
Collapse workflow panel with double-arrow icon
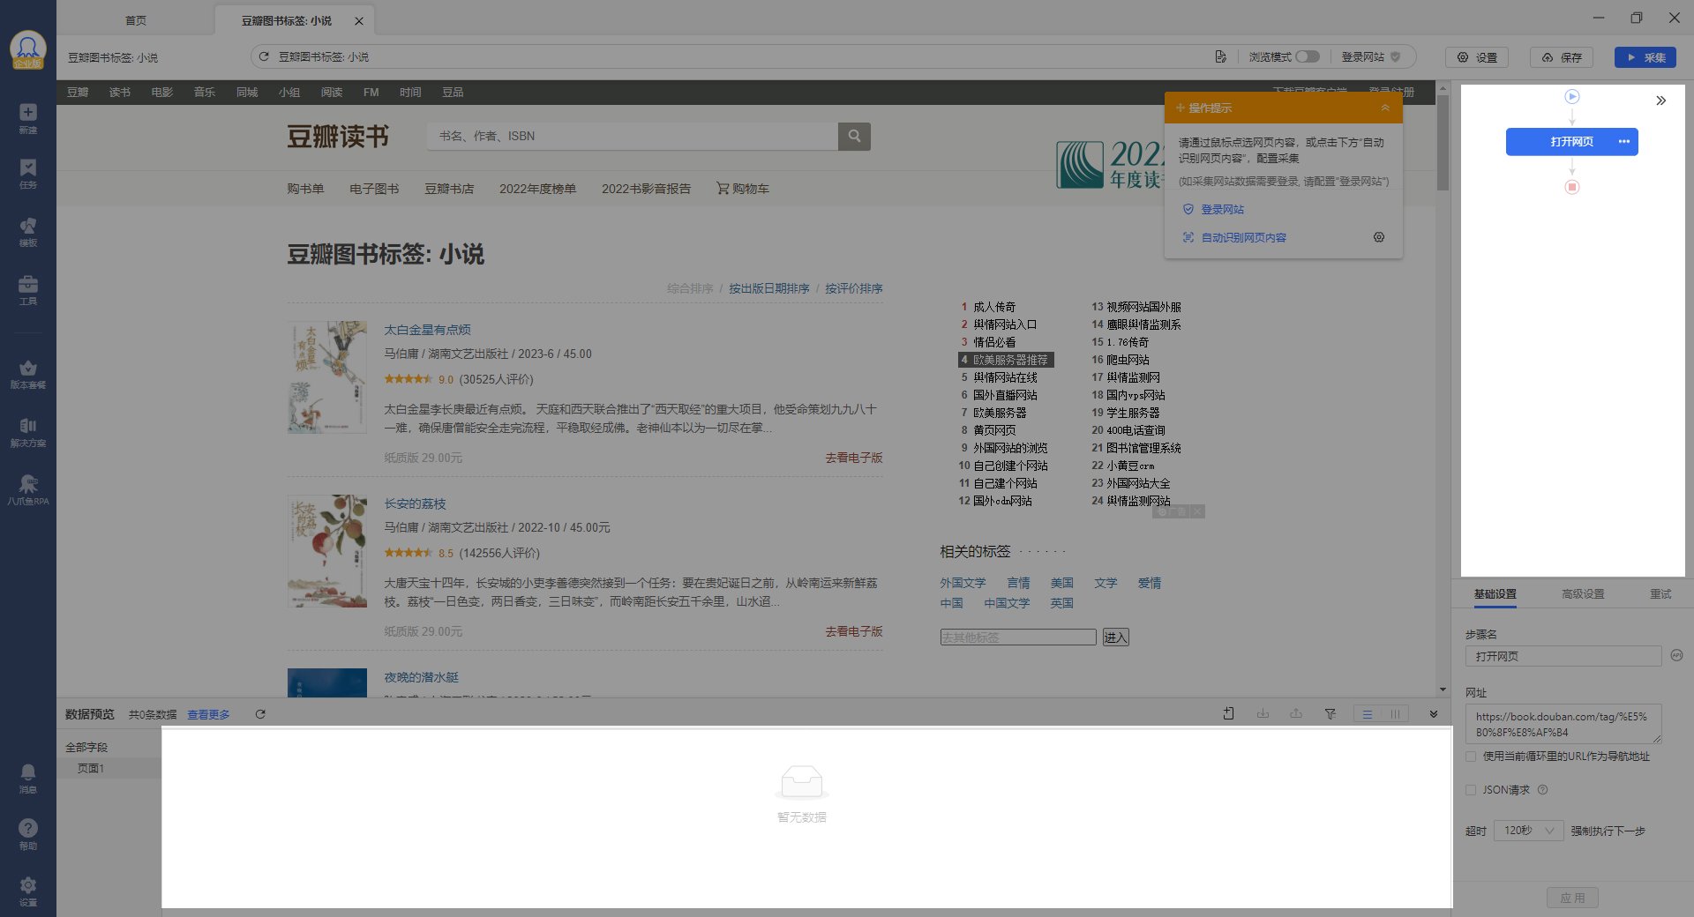[x=1660, y=101]
